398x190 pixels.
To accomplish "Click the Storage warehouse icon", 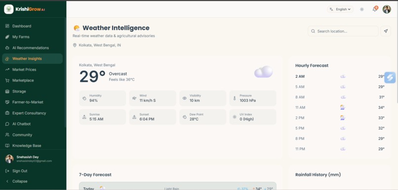I will tap(7, 92).
